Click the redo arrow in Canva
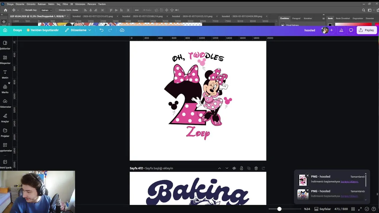Screen dimensions: 379x213 point(110,30)
